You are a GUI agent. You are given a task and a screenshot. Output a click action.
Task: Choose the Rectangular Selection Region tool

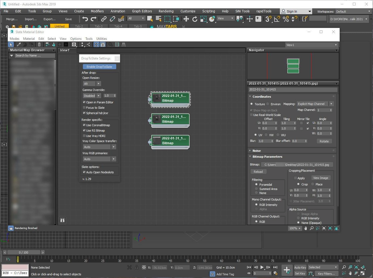167,19
